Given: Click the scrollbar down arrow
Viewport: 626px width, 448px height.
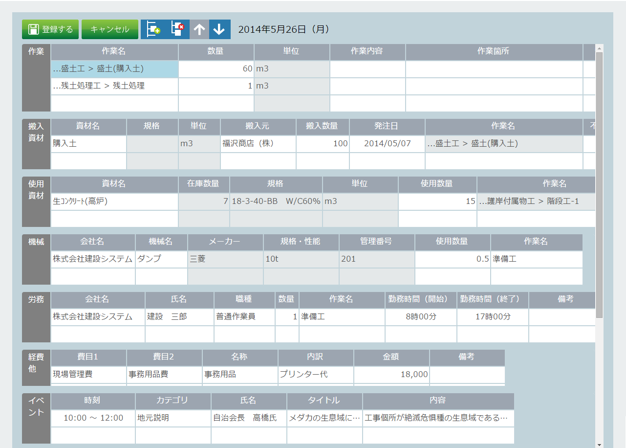Looking at the screenshot, I should (599, 445).
